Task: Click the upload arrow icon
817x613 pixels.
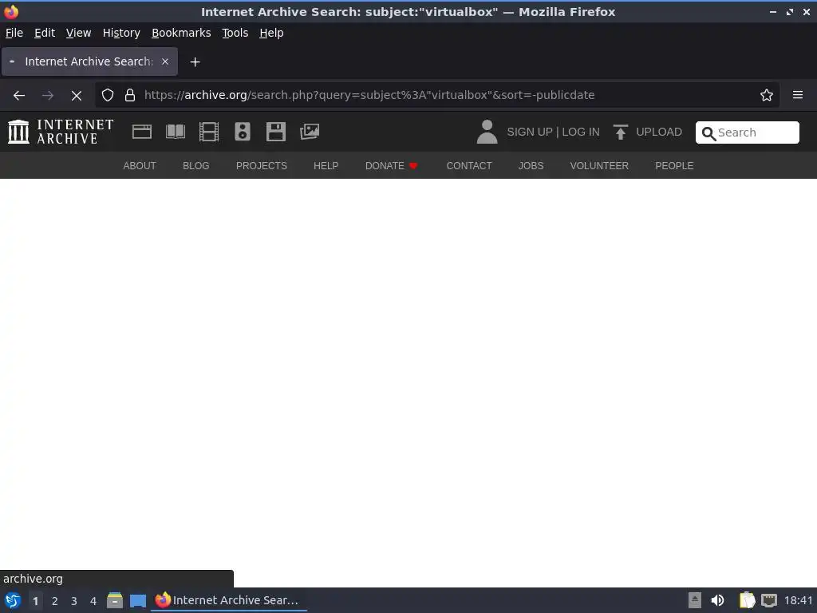Action: [620, 132]
